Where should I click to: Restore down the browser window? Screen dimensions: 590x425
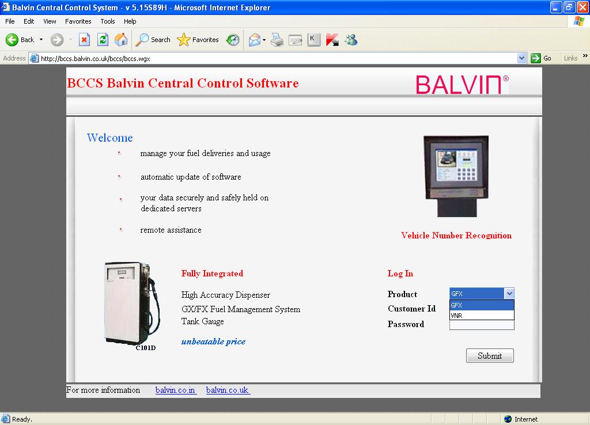click(569, 7)
